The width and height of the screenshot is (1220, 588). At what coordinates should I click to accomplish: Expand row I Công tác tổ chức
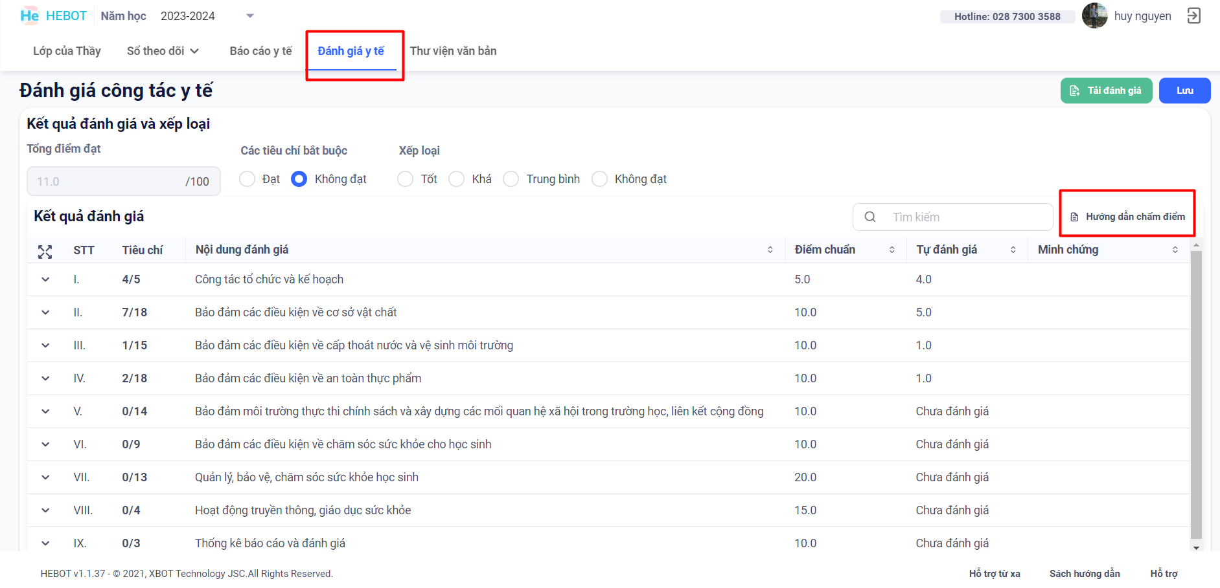tap(45, 279)
